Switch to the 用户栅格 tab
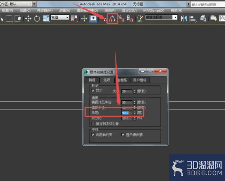 coord(139,80)
